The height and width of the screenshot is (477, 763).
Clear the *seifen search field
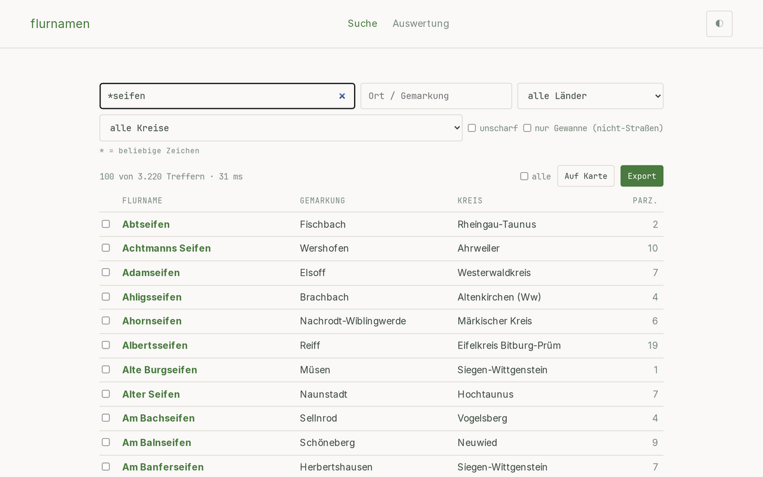(342, 96)
